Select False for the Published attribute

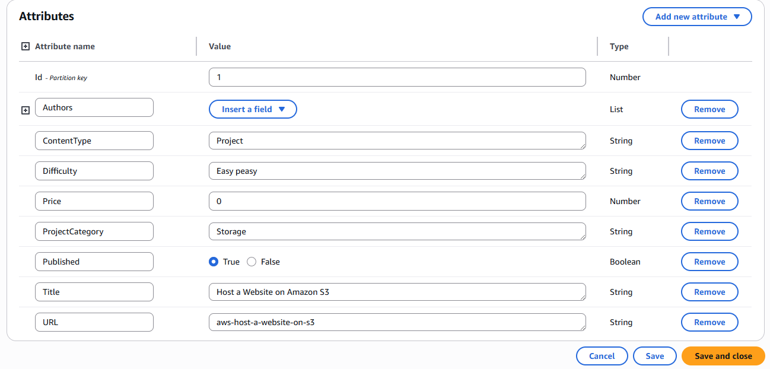point(250,262)
